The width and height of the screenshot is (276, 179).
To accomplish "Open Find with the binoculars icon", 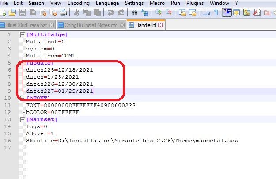I will [134, 13].
